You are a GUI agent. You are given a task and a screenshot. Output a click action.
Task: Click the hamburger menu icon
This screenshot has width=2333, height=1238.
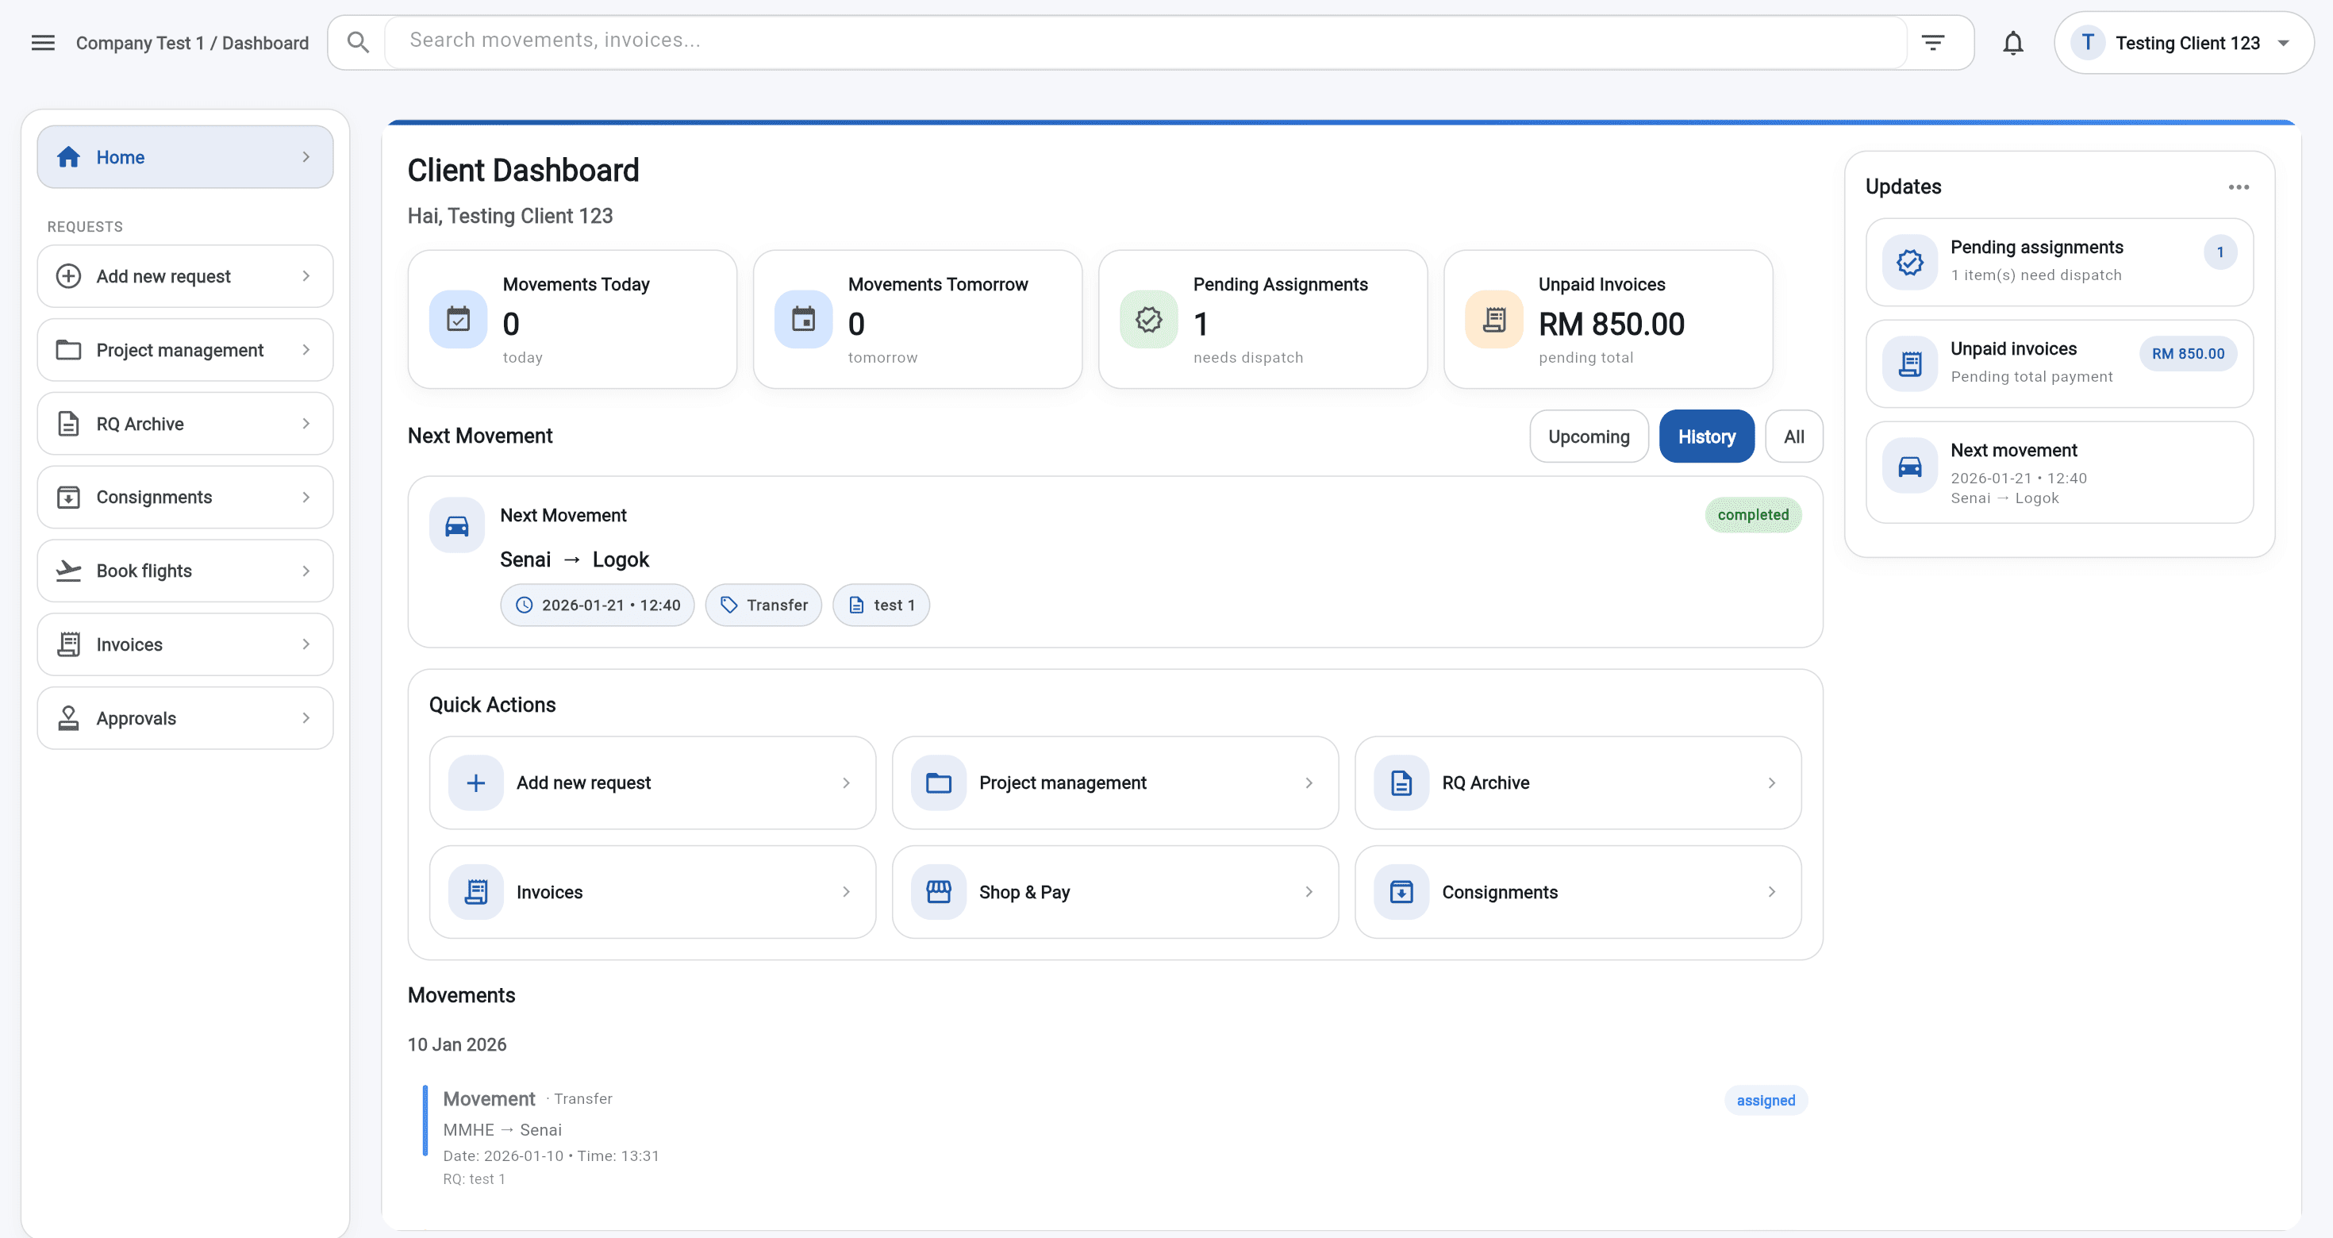(43, 41)
